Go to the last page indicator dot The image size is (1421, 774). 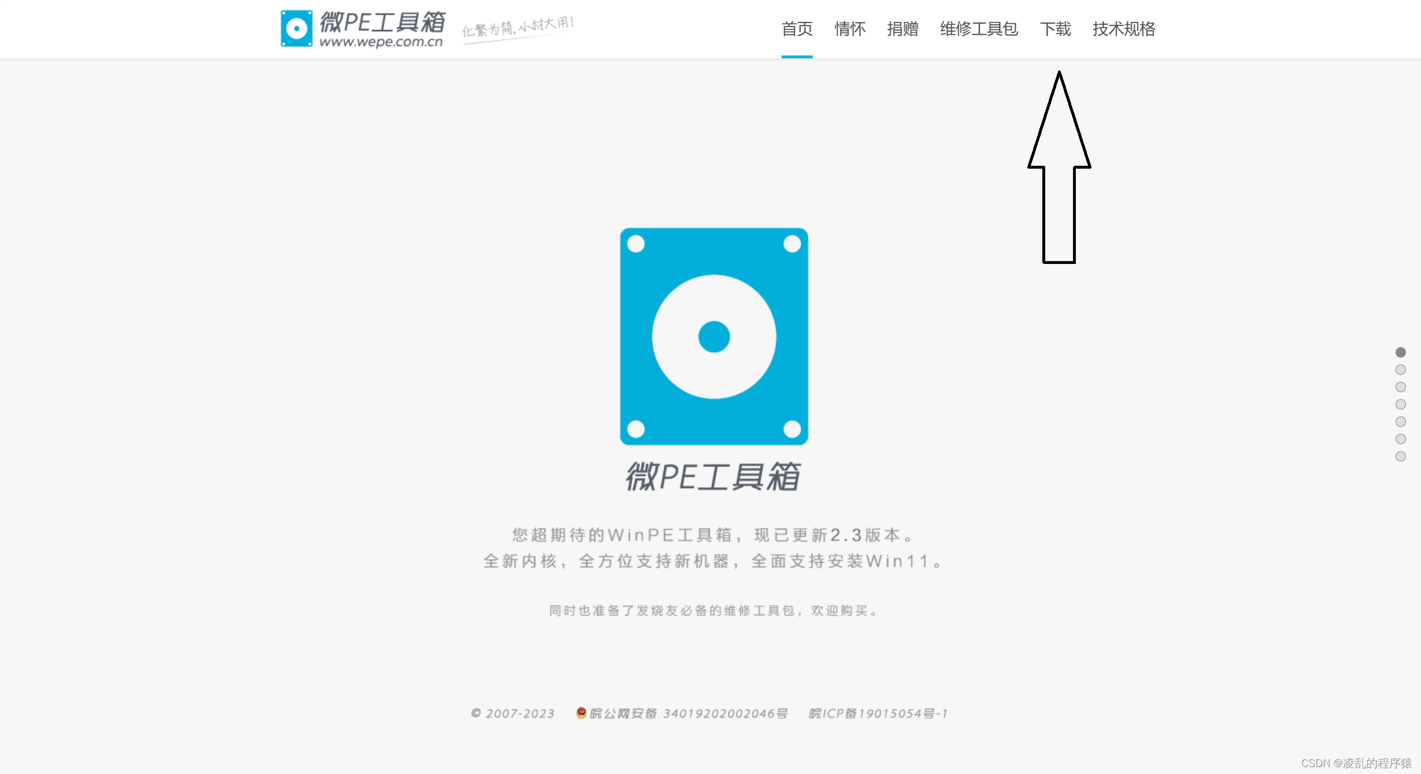1400,456
